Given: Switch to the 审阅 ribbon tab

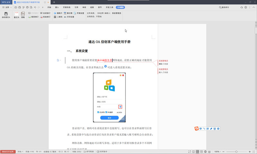Looking at the screenshot, I should pos(84,7).
